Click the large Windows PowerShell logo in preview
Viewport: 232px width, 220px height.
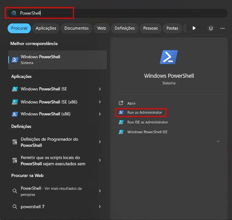pyautogui.click(x=169, y=57)
